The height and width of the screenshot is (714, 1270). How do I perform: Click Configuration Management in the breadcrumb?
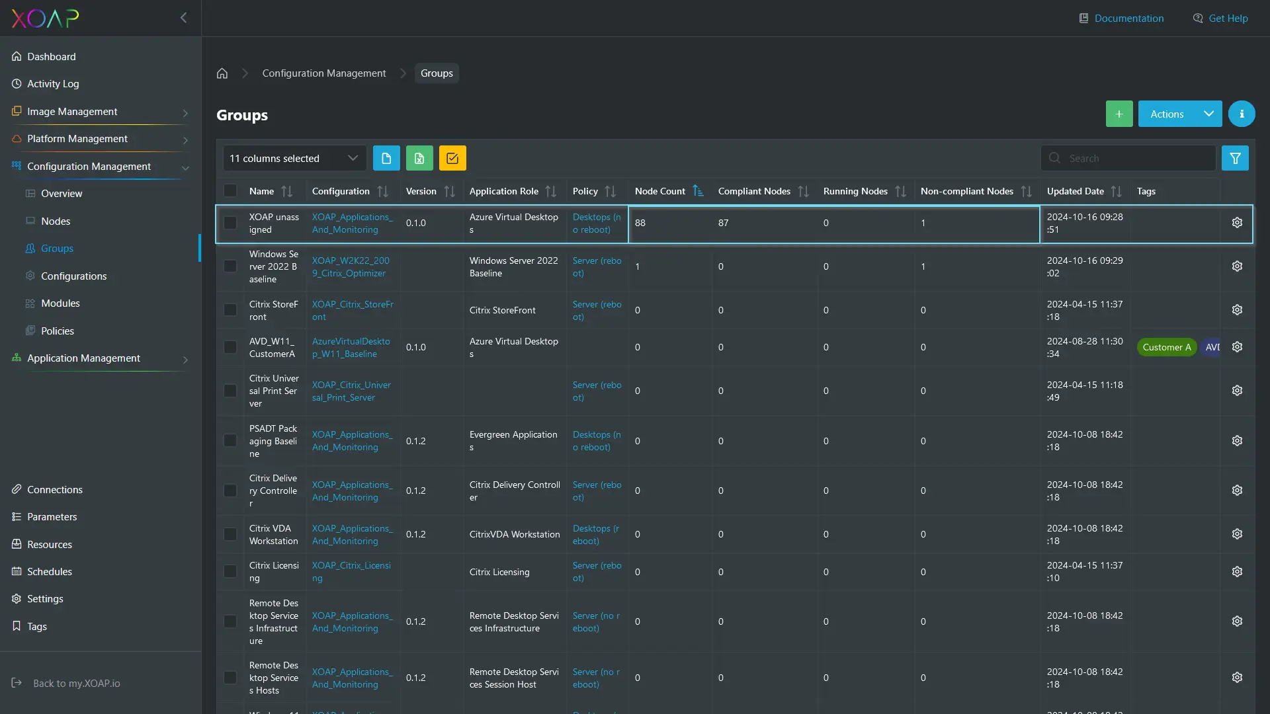point(324,73)
